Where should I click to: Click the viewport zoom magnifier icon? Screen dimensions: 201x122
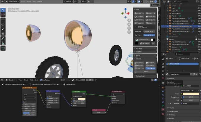(129, 20)
